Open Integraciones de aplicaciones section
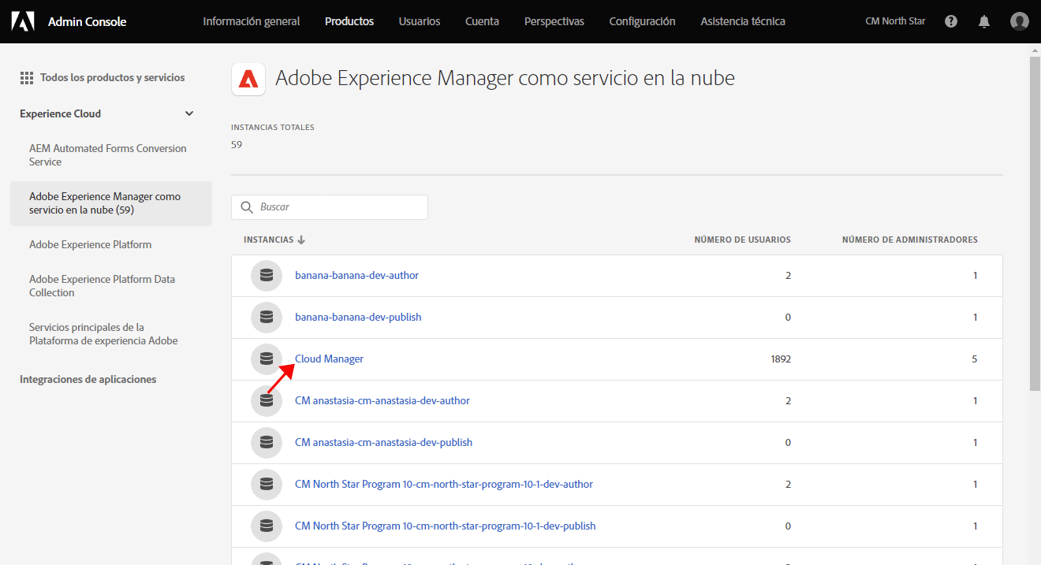 click(88, 380)
